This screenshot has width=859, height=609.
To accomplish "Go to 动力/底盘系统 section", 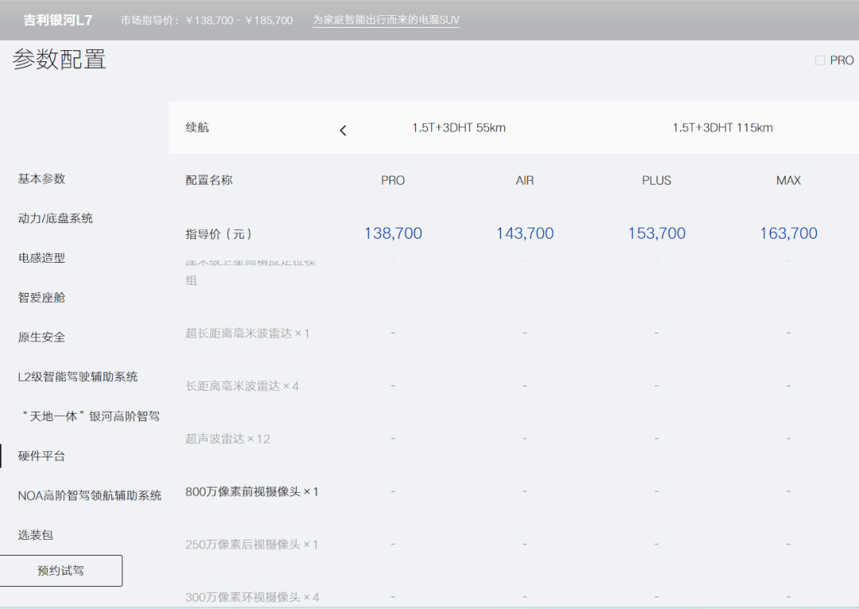I will click(56, 218).
